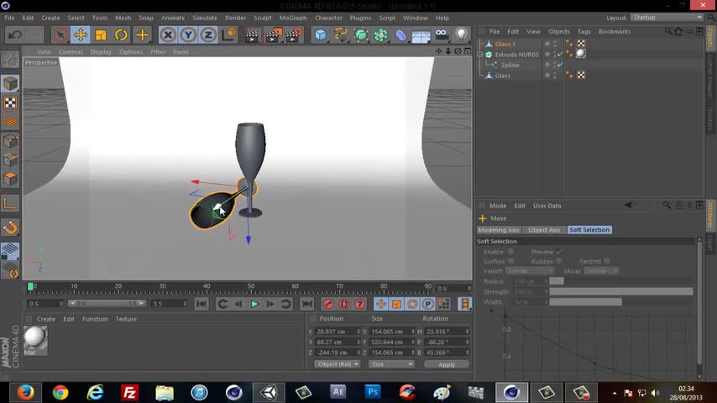Viewport: 717px width, 403px height.
Task: Click Render View clapperboard icon
Action: pyautogui.click(x=252, y=34)
